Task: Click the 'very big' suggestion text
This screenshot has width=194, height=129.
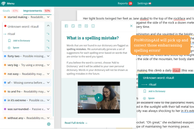Action: pyautogui.click(x=26, y=65)
